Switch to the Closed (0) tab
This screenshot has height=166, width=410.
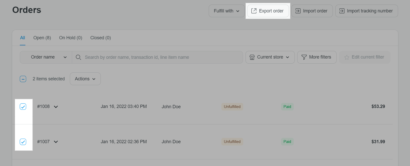(100, 38)
